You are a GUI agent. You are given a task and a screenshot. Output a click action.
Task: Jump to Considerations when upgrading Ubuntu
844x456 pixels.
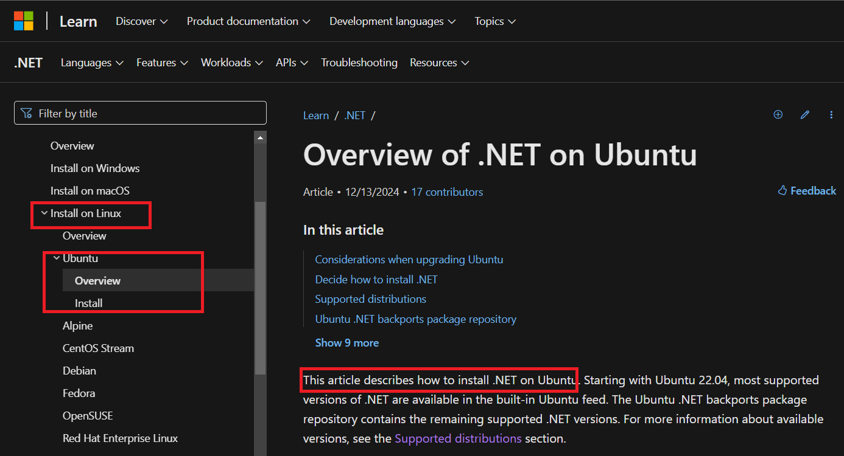point(409,260)
